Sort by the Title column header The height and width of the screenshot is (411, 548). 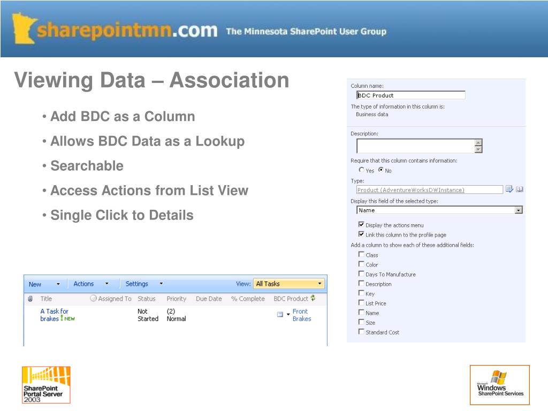coord(46,299)
